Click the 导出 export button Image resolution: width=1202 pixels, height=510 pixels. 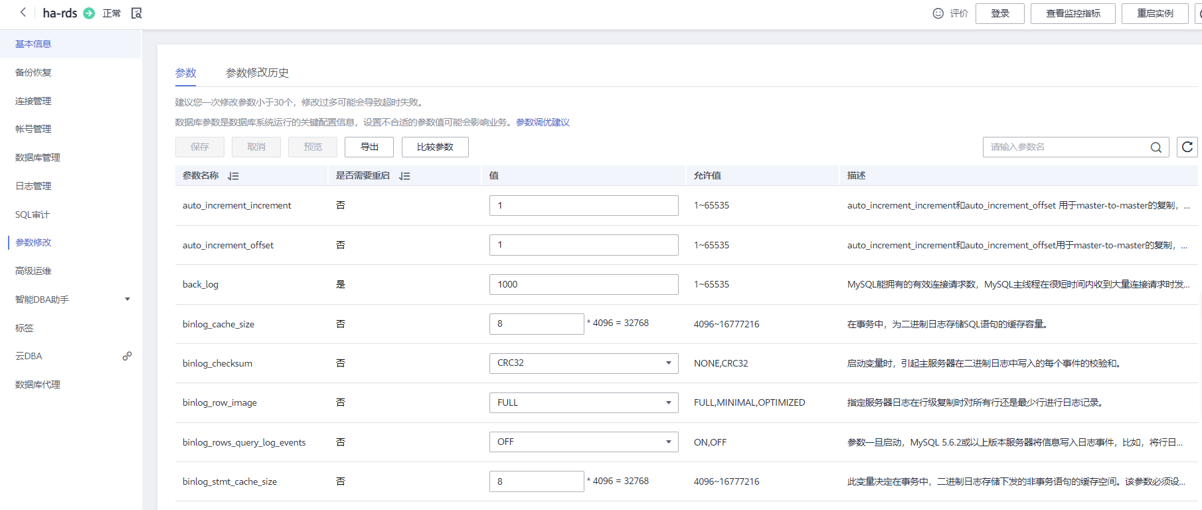click(x=369, y=147)
